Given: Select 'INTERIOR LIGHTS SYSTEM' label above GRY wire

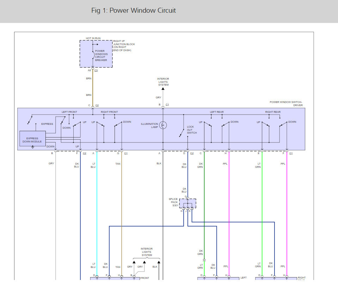Looking at the screenshot, I should [x=163, y=82].
